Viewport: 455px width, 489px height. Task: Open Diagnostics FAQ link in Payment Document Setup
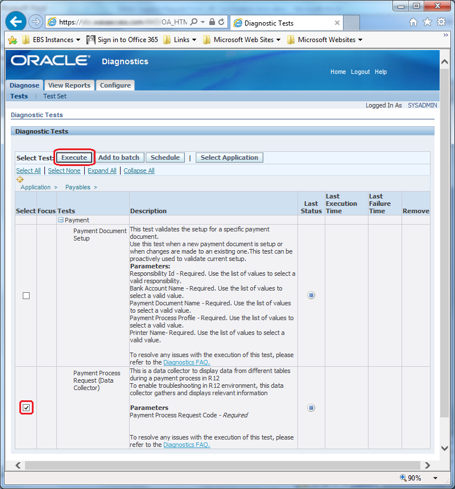point(187,362)
